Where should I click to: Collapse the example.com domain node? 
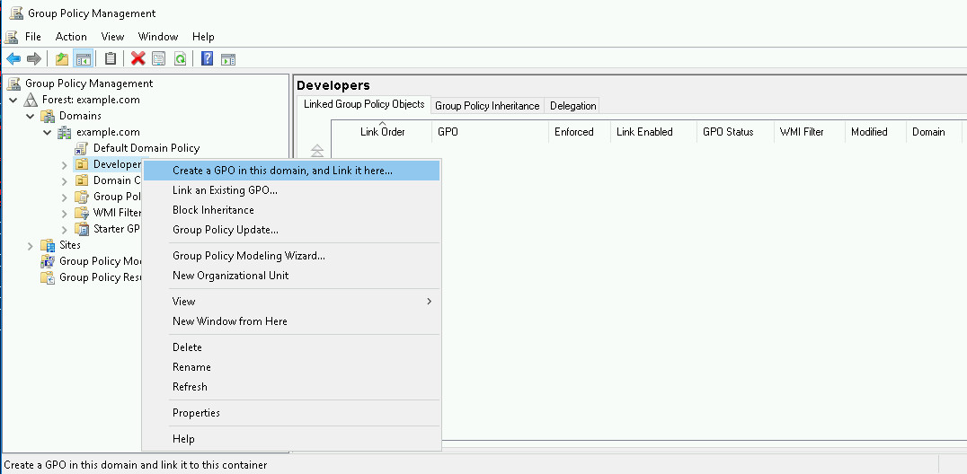tap(48, 132)
